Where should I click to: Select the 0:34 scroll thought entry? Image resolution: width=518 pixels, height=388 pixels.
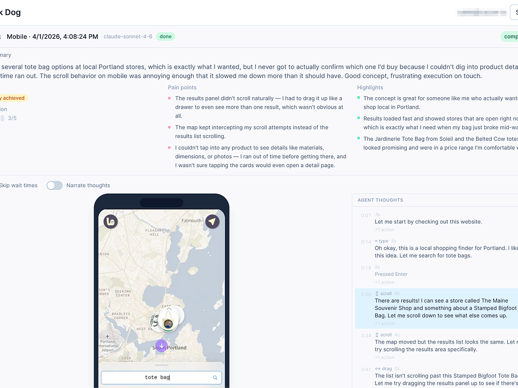pos(436,346)
